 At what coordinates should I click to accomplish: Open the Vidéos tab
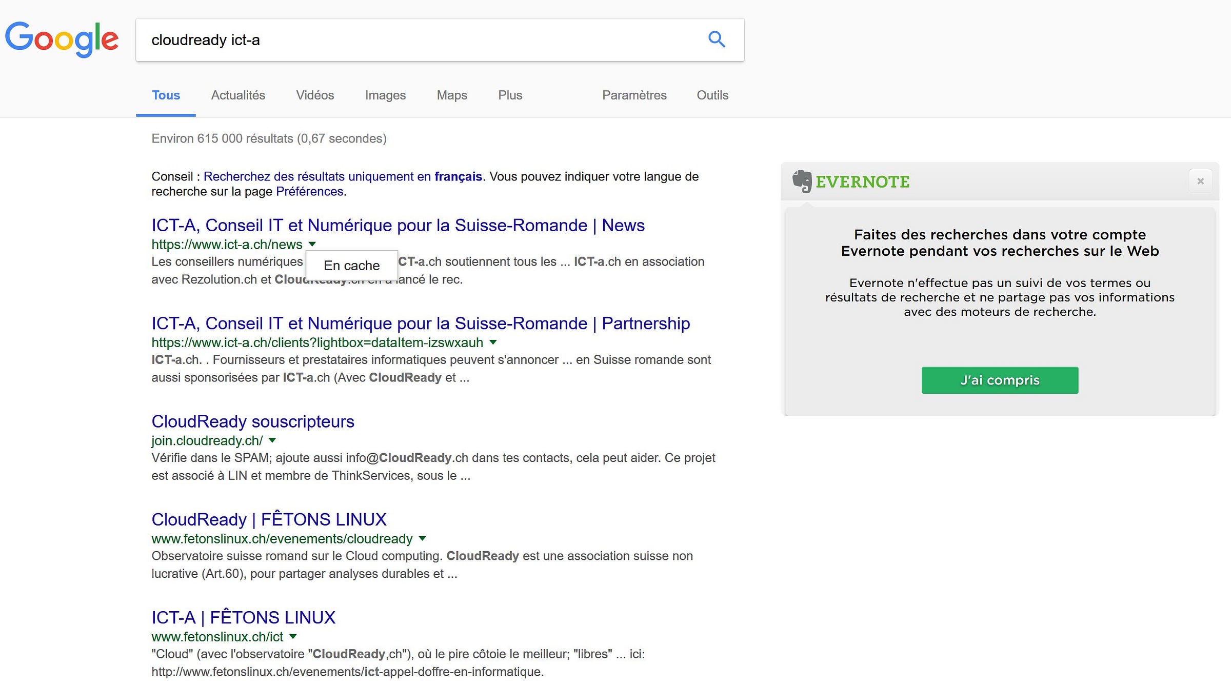[315, 95]
